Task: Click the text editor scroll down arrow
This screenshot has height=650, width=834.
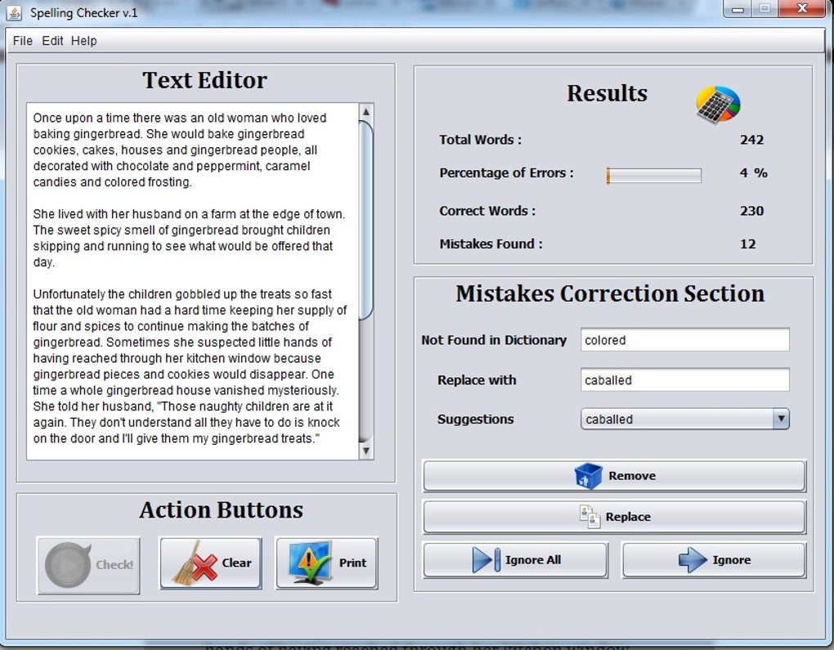Action: [366, 451]
